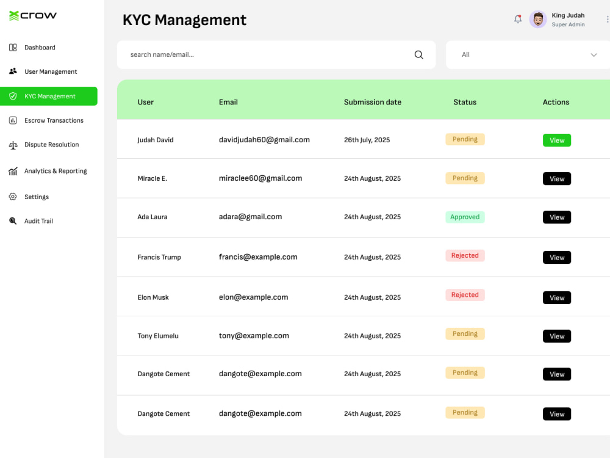610x458 pixels.
Task: View Judah David's KYC submission
Action: 557,140
